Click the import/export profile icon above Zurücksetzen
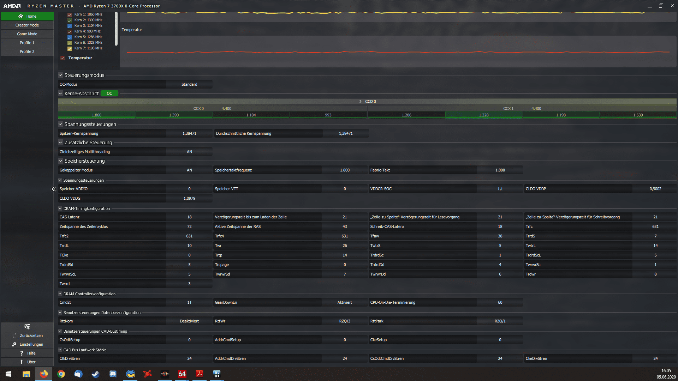 (x=27, y=327)
